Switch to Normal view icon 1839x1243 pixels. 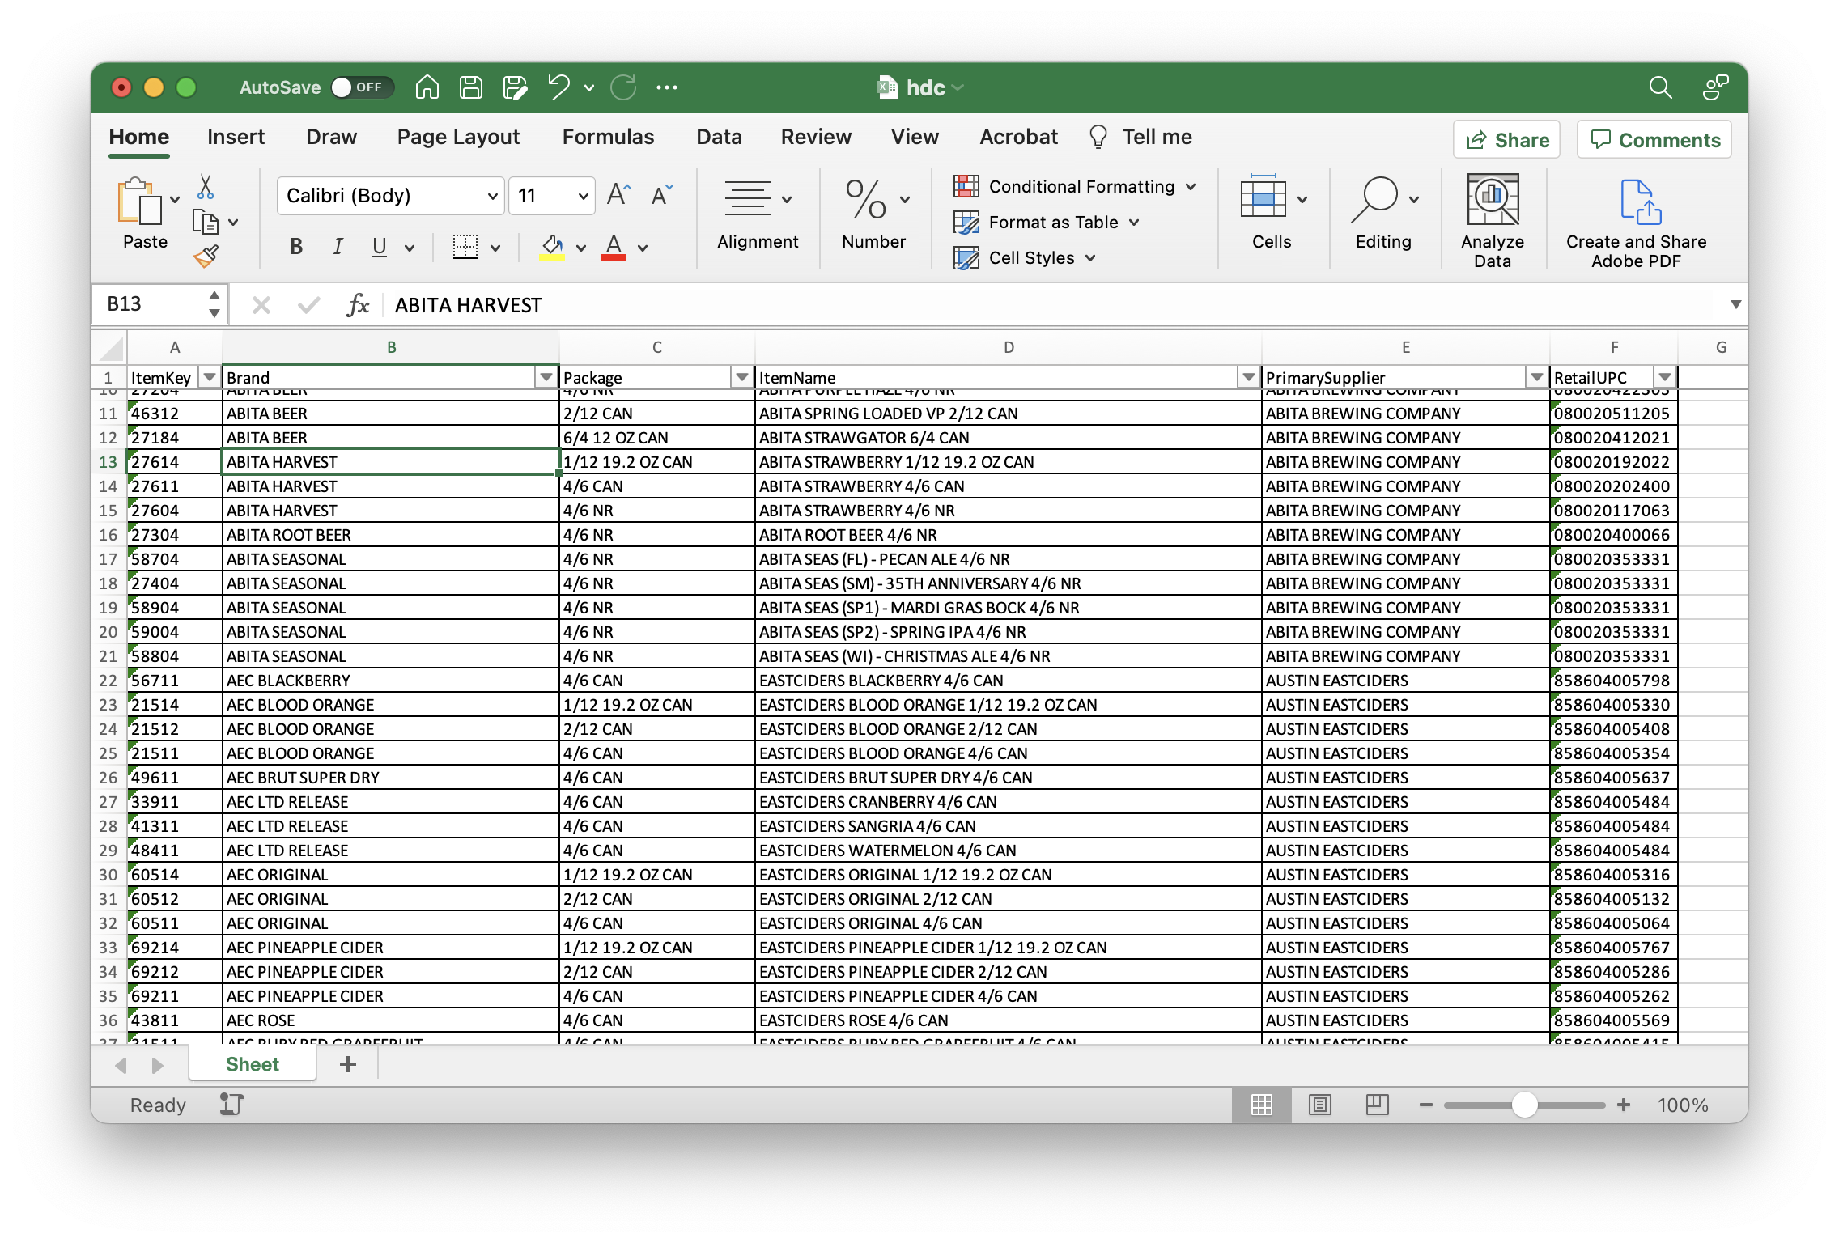[x=1261, y=1105]
